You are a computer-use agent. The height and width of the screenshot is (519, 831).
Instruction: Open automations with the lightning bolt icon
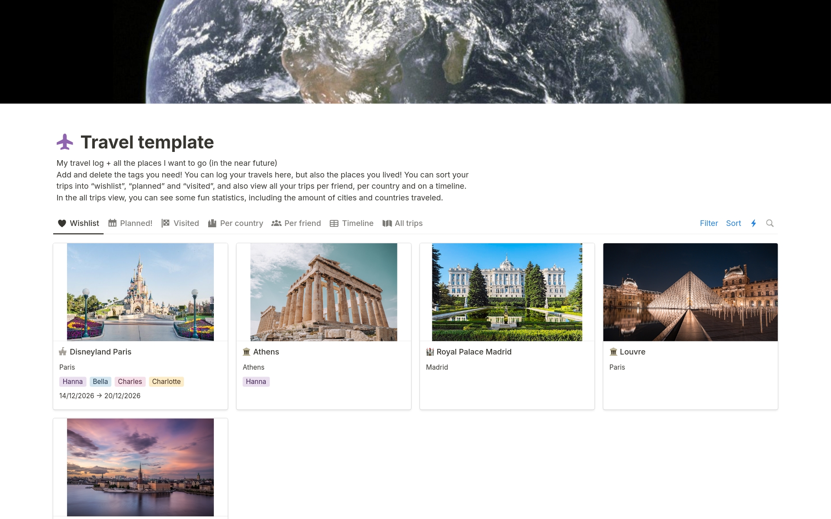754,223
